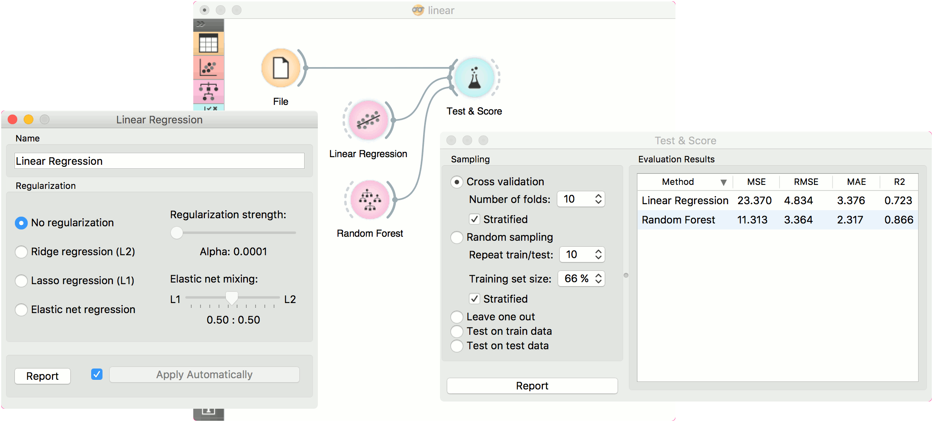Screen dimensions: 933x422
Task: Expand the collapsed toolbox dock arrows
Action: click(201, 25)
